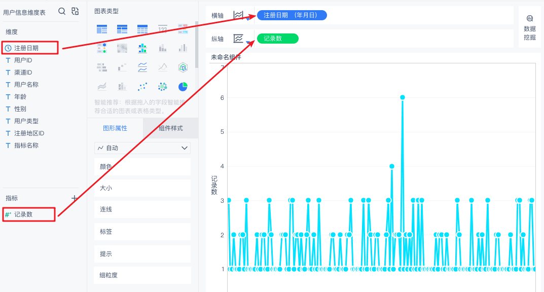Screen dimensions: 544x292
Task: Select the packed bubble chart type
Action: coord(163,86)
